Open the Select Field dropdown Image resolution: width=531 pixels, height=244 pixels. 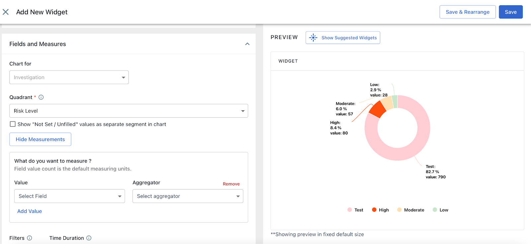pyautogui.click(x=69, y=196)
